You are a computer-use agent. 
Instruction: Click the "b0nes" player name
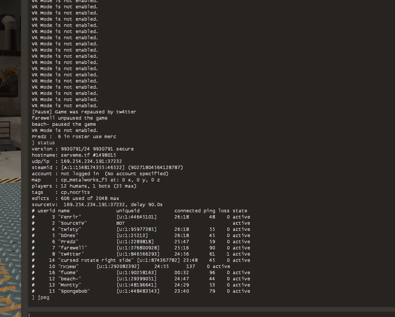[x=68, y=236]
